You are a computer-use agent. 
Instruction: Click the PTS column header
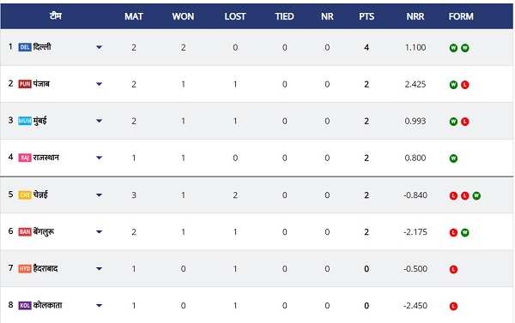[x=367, y=16]
